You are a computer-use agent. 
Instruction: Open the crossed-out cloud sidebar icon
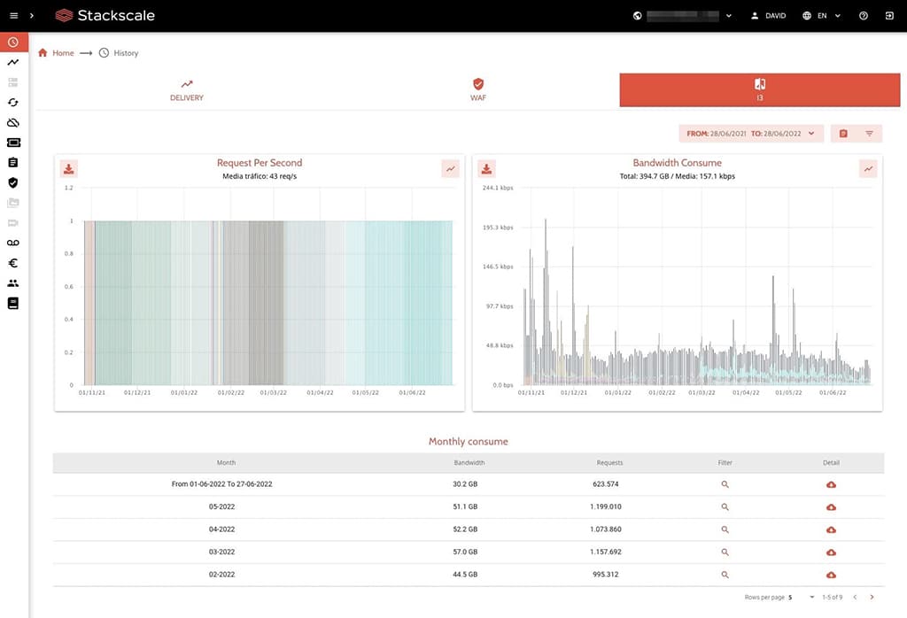(13, 122)
